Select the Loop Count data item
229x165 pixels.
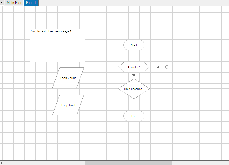[68, 78]
